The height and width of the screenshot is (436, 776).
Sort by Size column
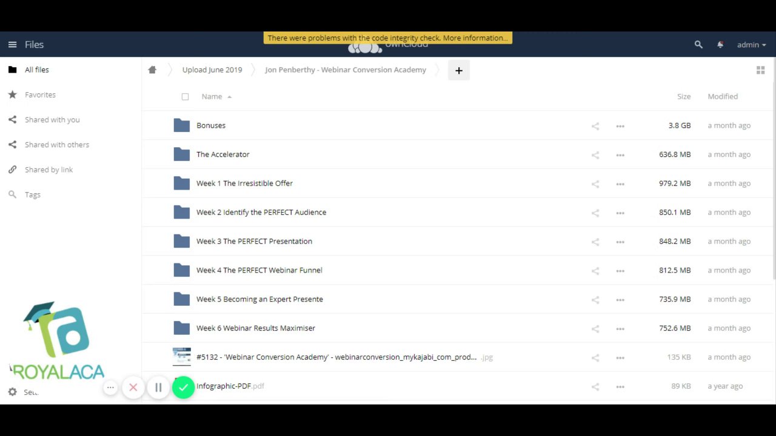684,96
